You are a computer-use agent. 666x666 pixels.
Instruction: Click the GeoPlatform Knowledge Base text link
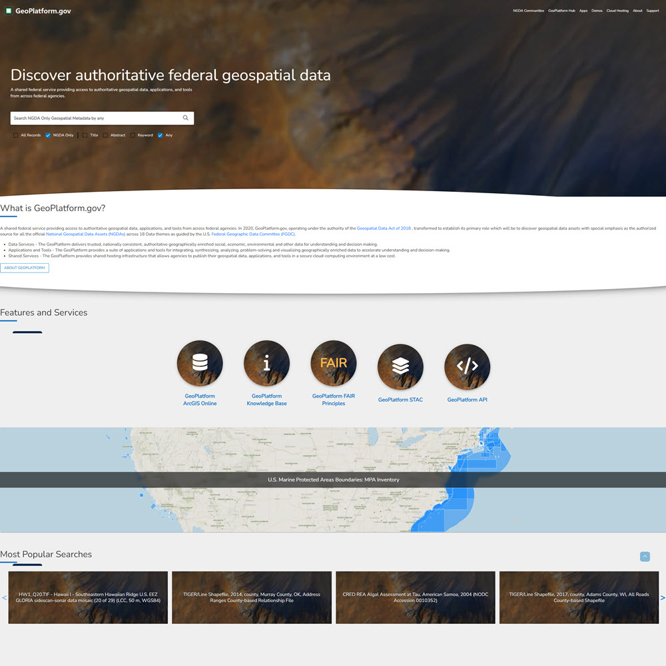pos(267,400)
